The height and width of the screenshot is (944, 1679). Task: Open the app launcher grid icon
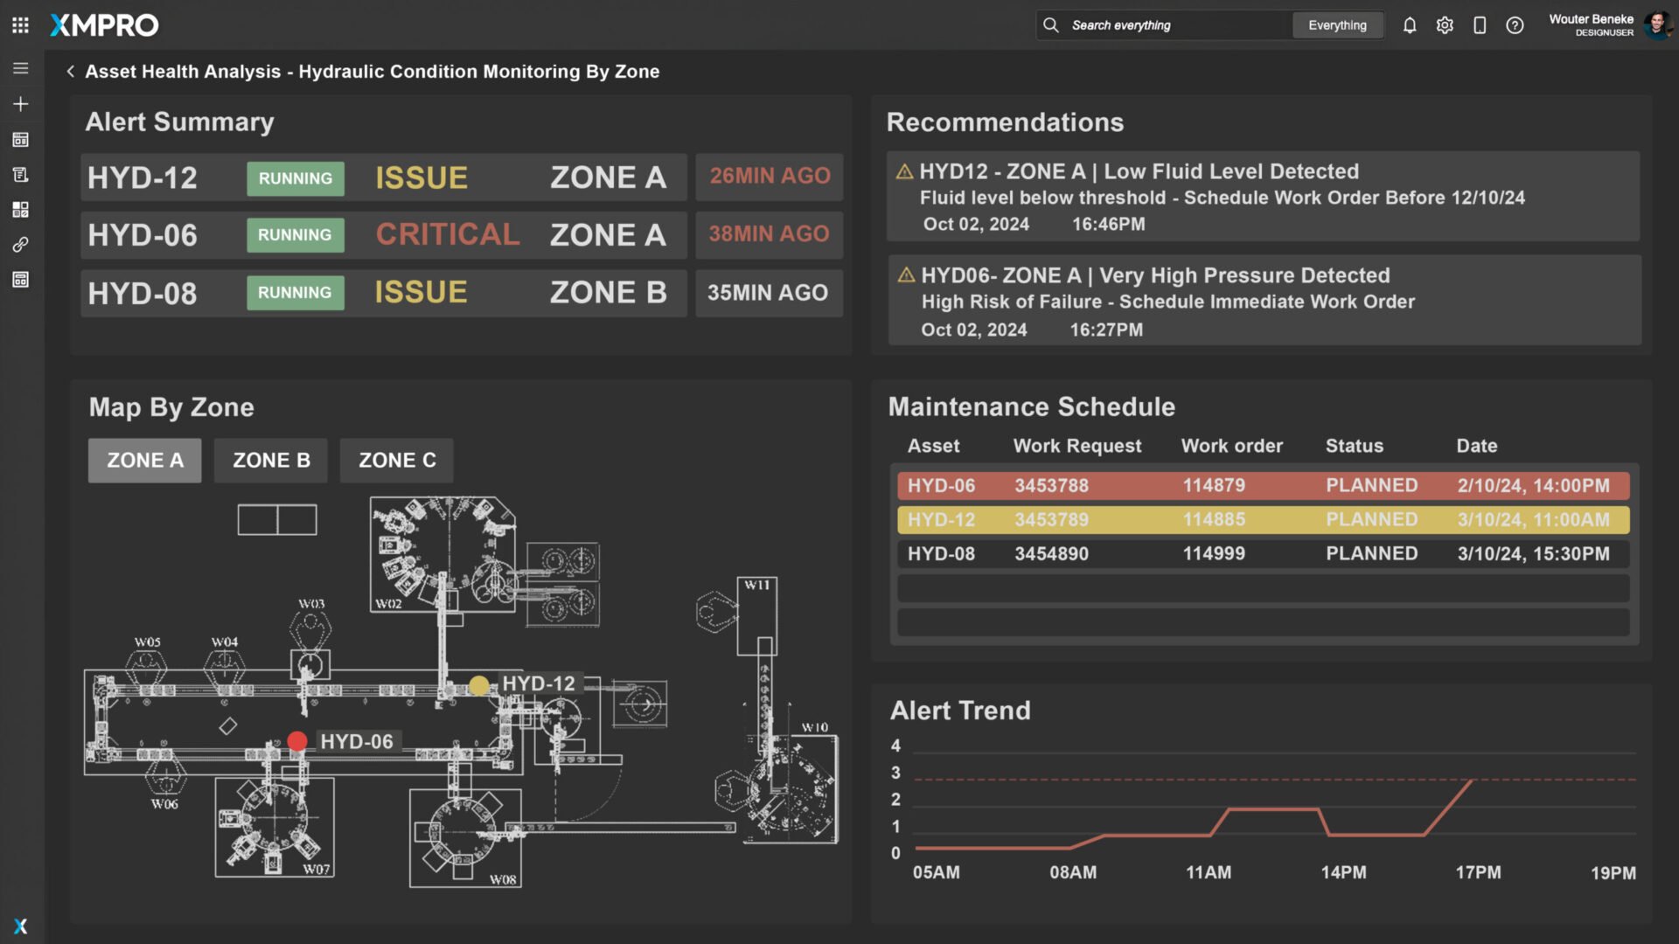coord(20,25)
